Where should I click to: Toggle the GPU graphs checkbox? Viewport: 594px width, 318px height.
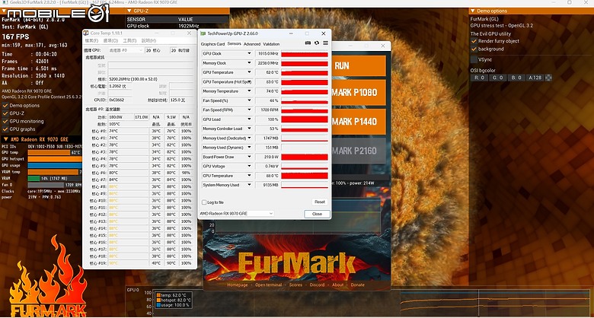coord(5,129)
